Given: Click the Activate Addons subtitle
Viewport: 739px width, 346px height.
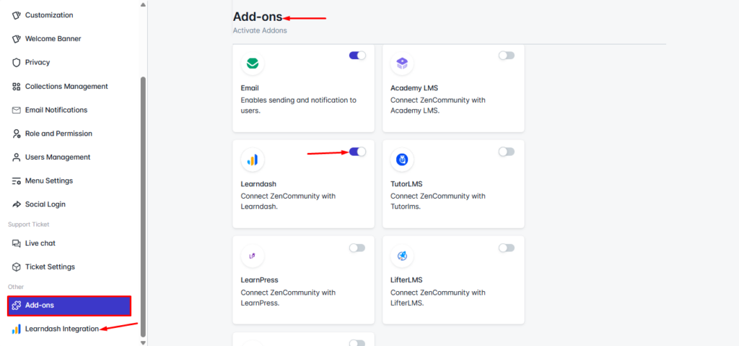Looking at the screenshot, I should [x=260, y=30].
